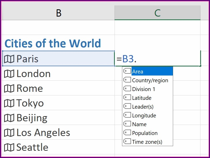Click the map icon beside Beijing
Image resolution: width=210 pixels, height=158 pixels.
point(9,118)
